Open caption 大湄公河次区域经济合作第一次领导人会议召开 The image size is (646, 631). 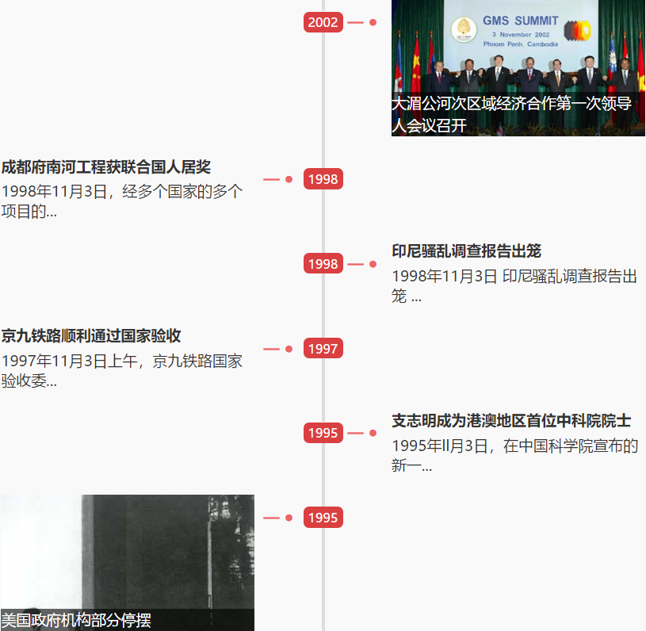tap(511, 115)
